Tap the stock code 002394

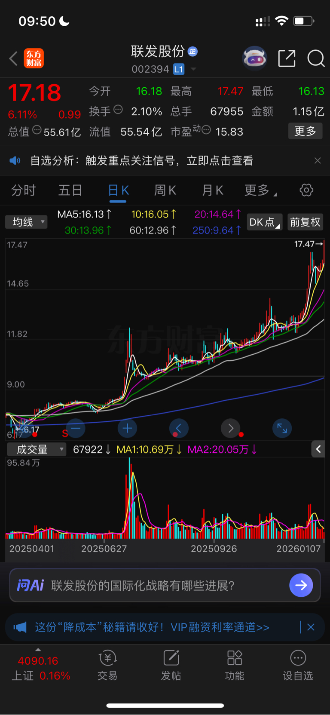tap(150, 69)
